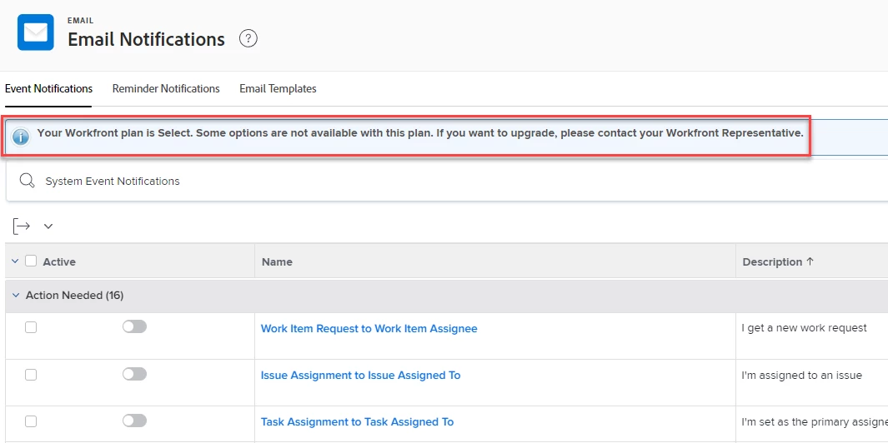Click the 'I get a new work request' description

tap(804, 328)
